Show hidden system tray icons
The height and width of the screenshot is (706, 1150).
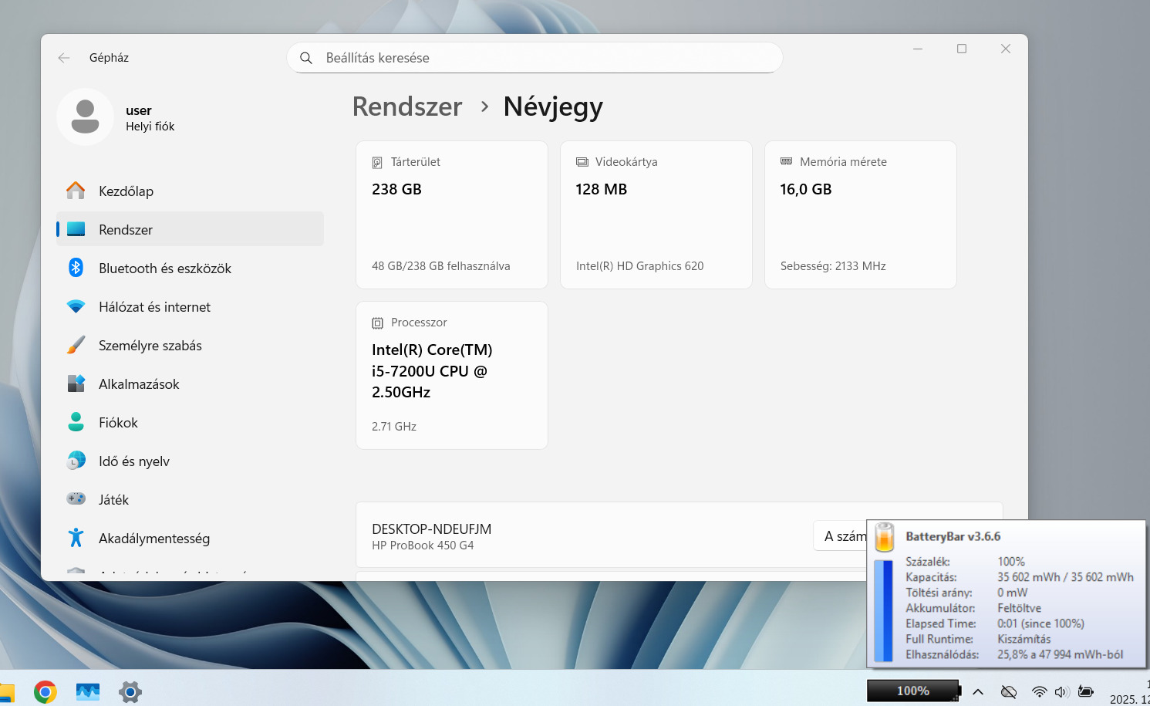coord(978,691)
